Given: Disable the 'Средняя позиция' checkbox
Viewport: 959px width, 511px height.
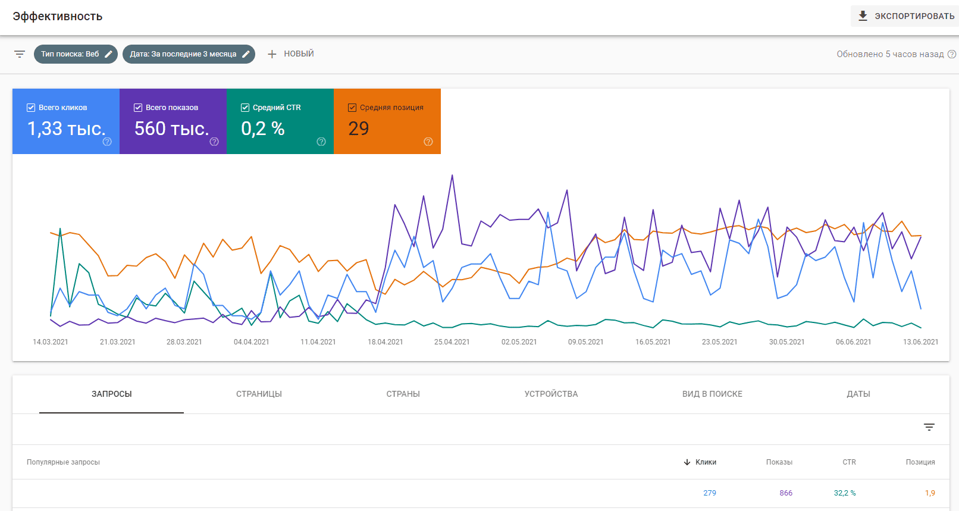Looking at the screenshot, I should [x=352, y=108].
